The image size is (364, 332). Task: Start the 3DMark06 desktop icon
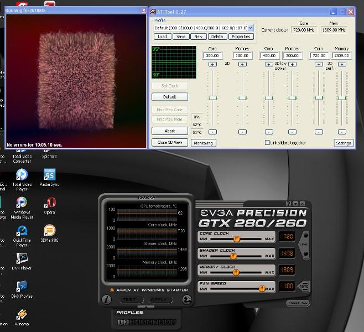coord(49,234)
